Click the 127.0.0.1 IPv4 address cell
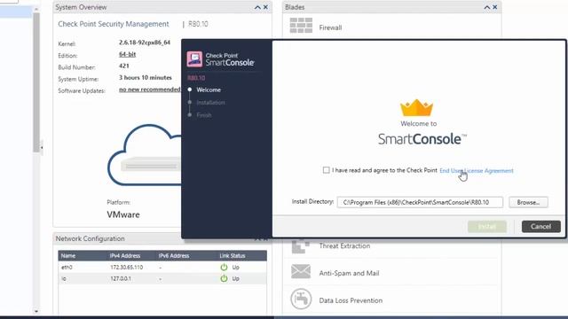This screenshot has height=319, width=568. click(x=121, y=278)
